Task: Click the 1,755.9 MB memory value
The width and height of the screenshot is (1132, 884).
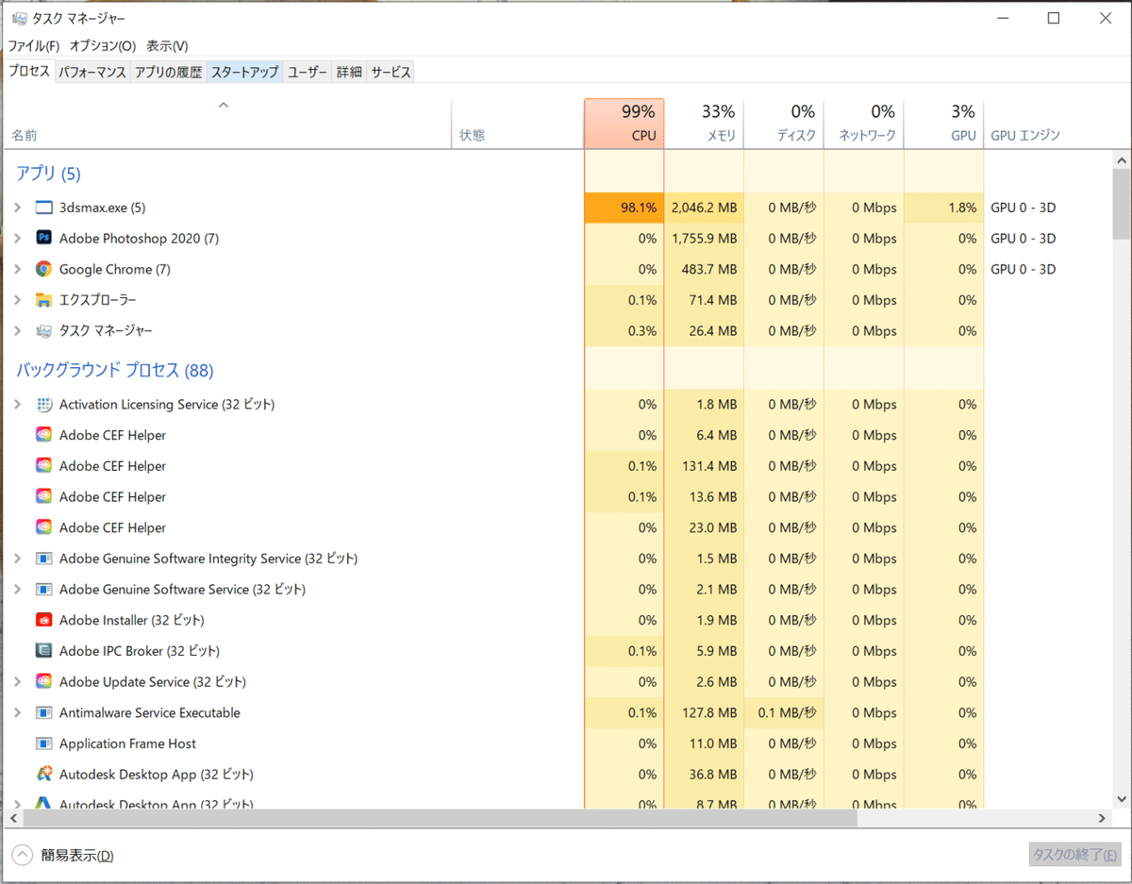Action: coord(704,239)
